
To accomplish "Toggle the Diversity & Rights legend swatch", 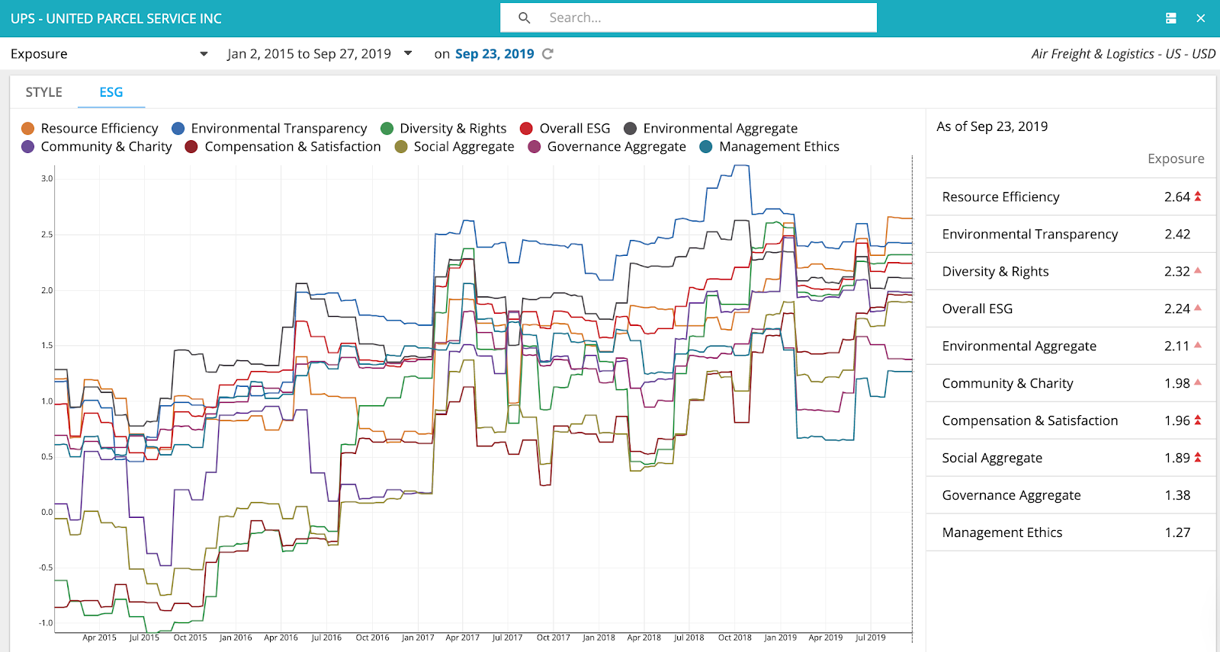I will click(x=387, y=128).
